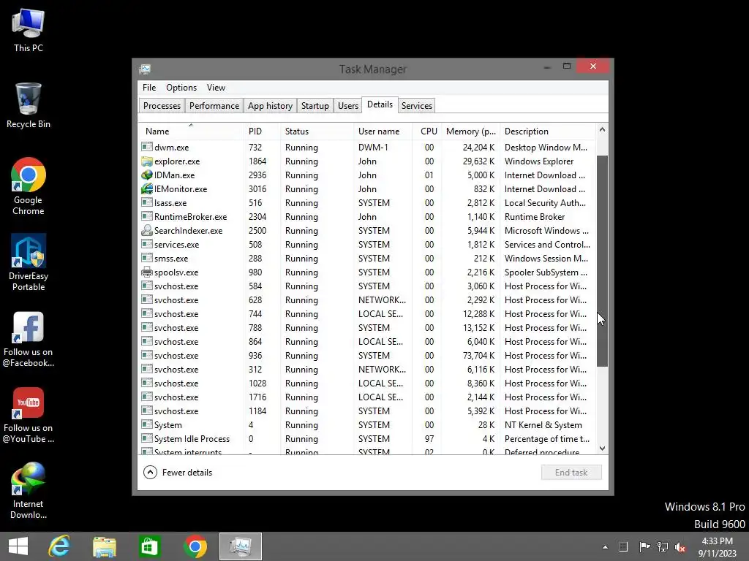Open the network tray icon
The width and height of the screenshot is (749, 561).
click(x=663, y=546)
